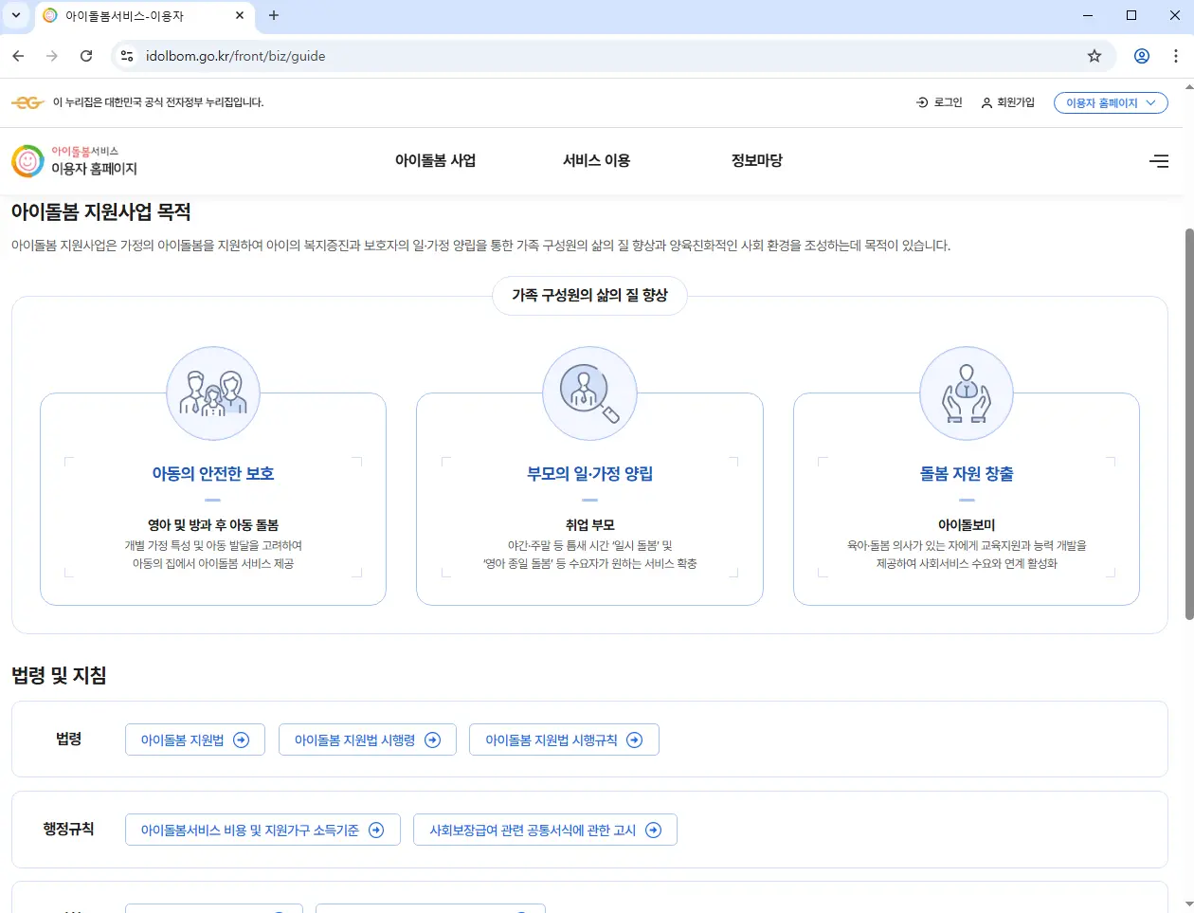The width and height of the screenshot is (1194, 913).
Task: Expand the 이용자 홈페이지 dropdown
Action: click(1110, 102)
